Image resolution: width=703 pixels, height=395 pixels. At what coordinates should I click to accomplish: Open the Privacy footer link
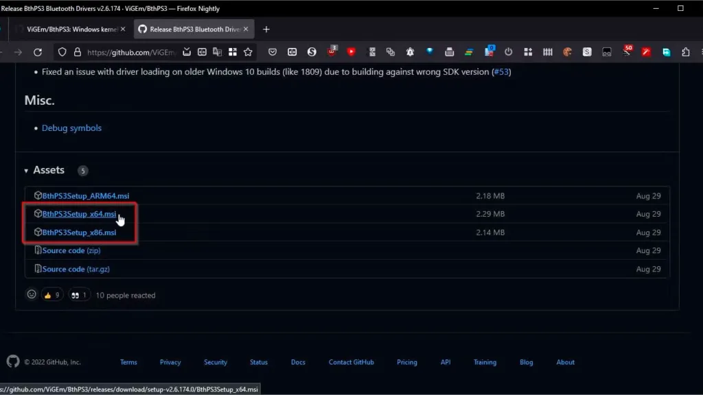pos(170,362)
